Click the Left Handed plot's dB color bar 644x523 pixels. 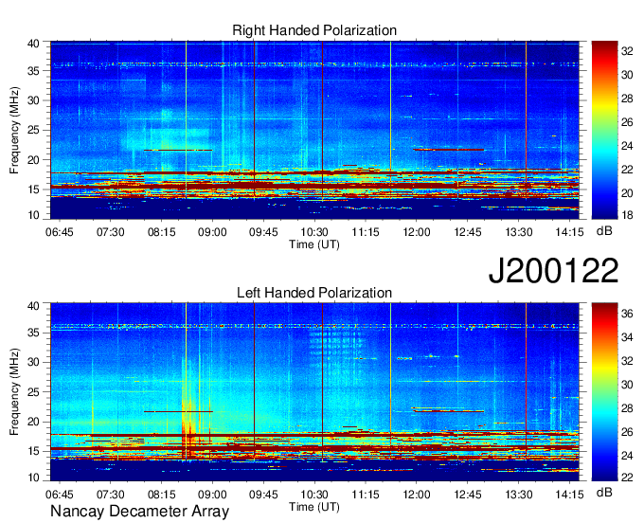click(x=604, y=392)
